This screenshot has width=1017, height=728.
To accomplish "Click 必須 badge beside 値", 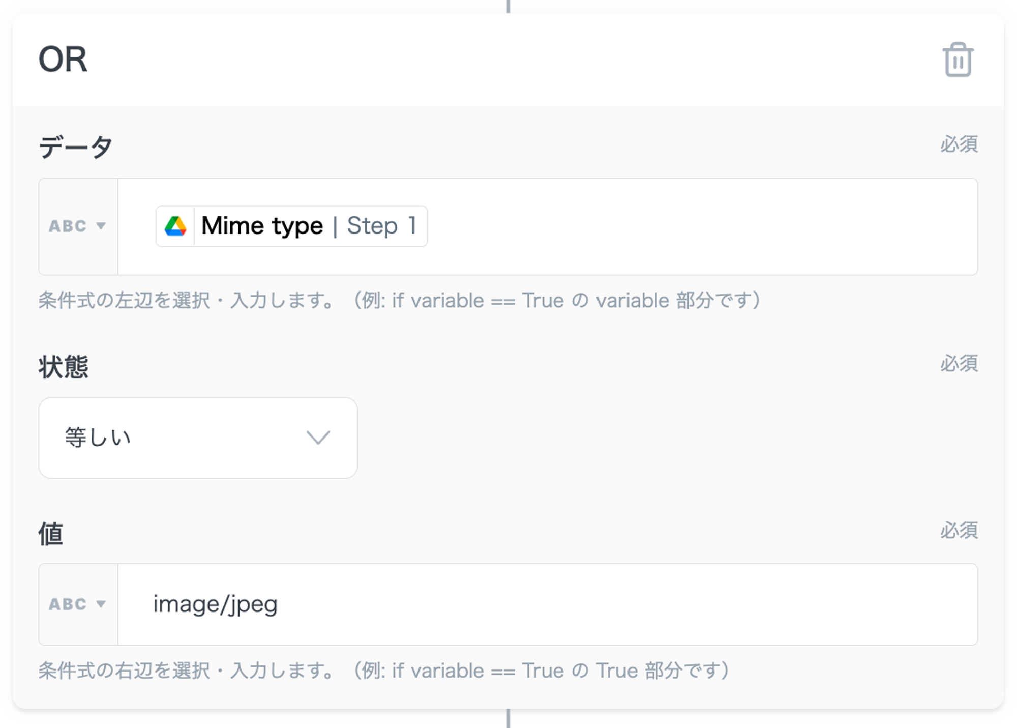I will 959,531.
